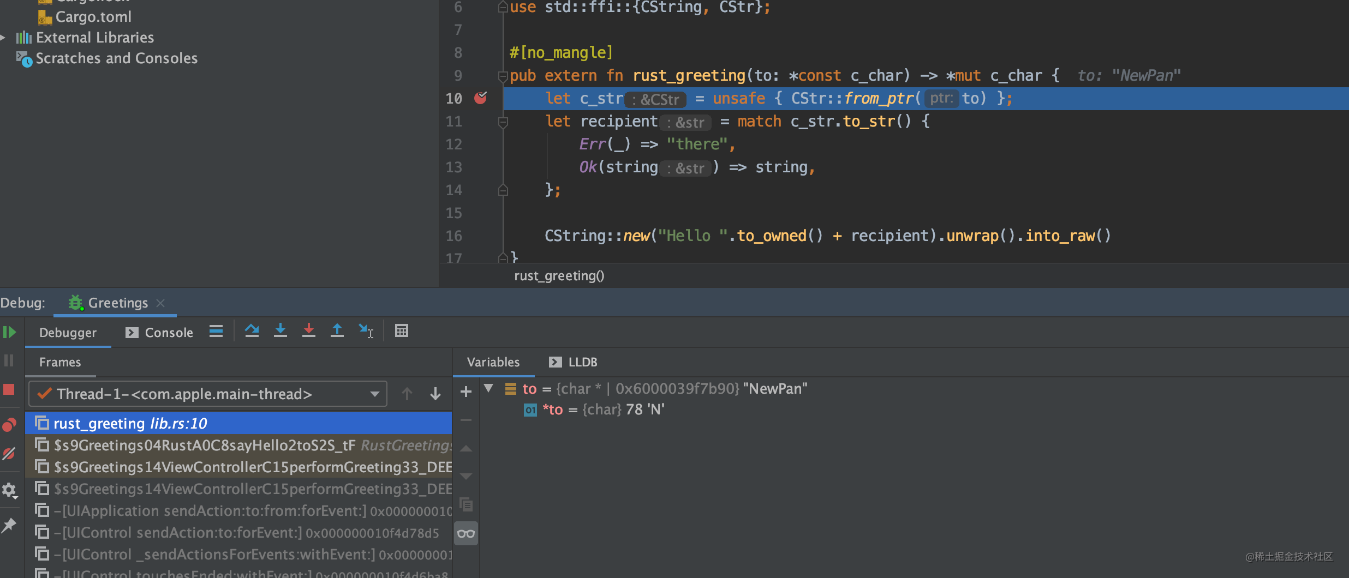Open Evaluate Expression calculator icon
This screenshot has height=578, width=1349.
pos(402,331)
